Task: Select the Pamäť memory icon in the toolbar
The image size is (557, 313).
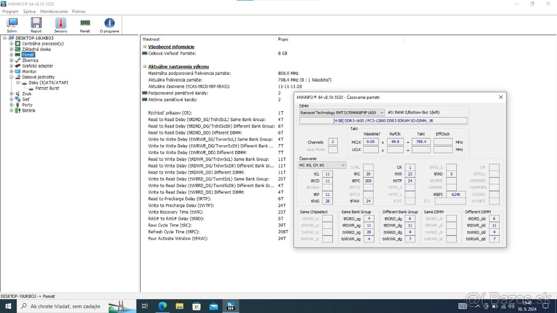Action: pyautogui.click(x=84, y=24)
